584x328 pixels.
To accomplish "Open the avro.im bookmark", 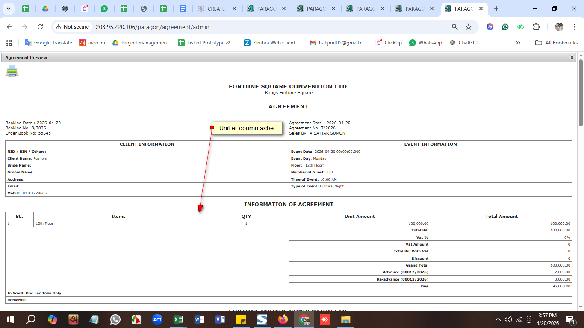I will [x=92, y=43].
